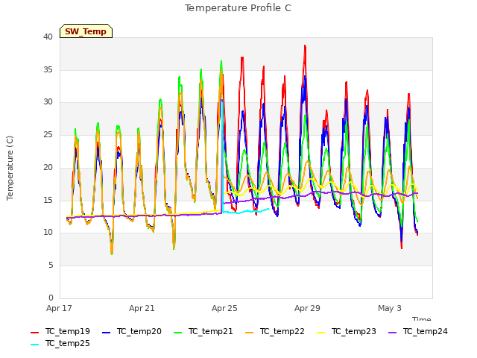Click the chart title Temperature Profile C
This screenshot has height=358, width=477.
238,8
